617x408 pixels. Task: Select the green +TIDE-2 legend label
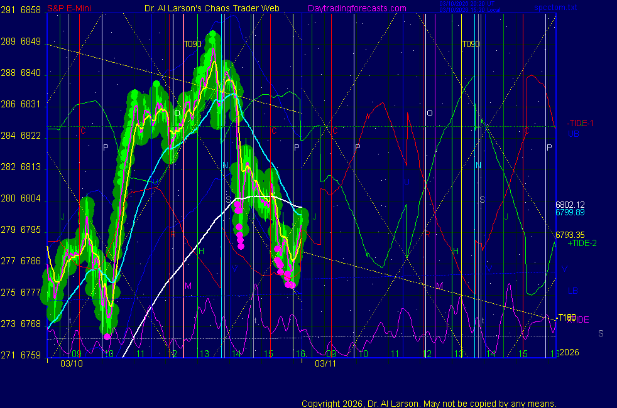582,243
